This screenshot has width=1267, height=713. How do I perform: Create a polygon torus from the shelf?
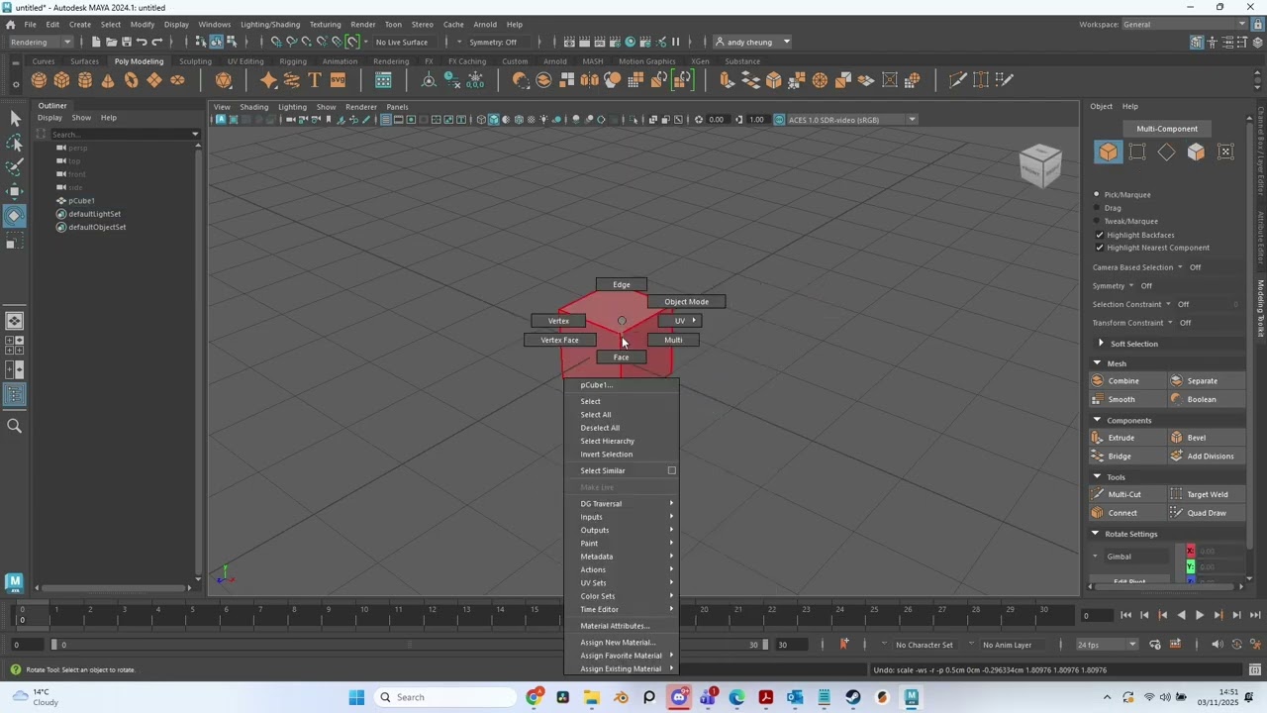coord(131,80)
